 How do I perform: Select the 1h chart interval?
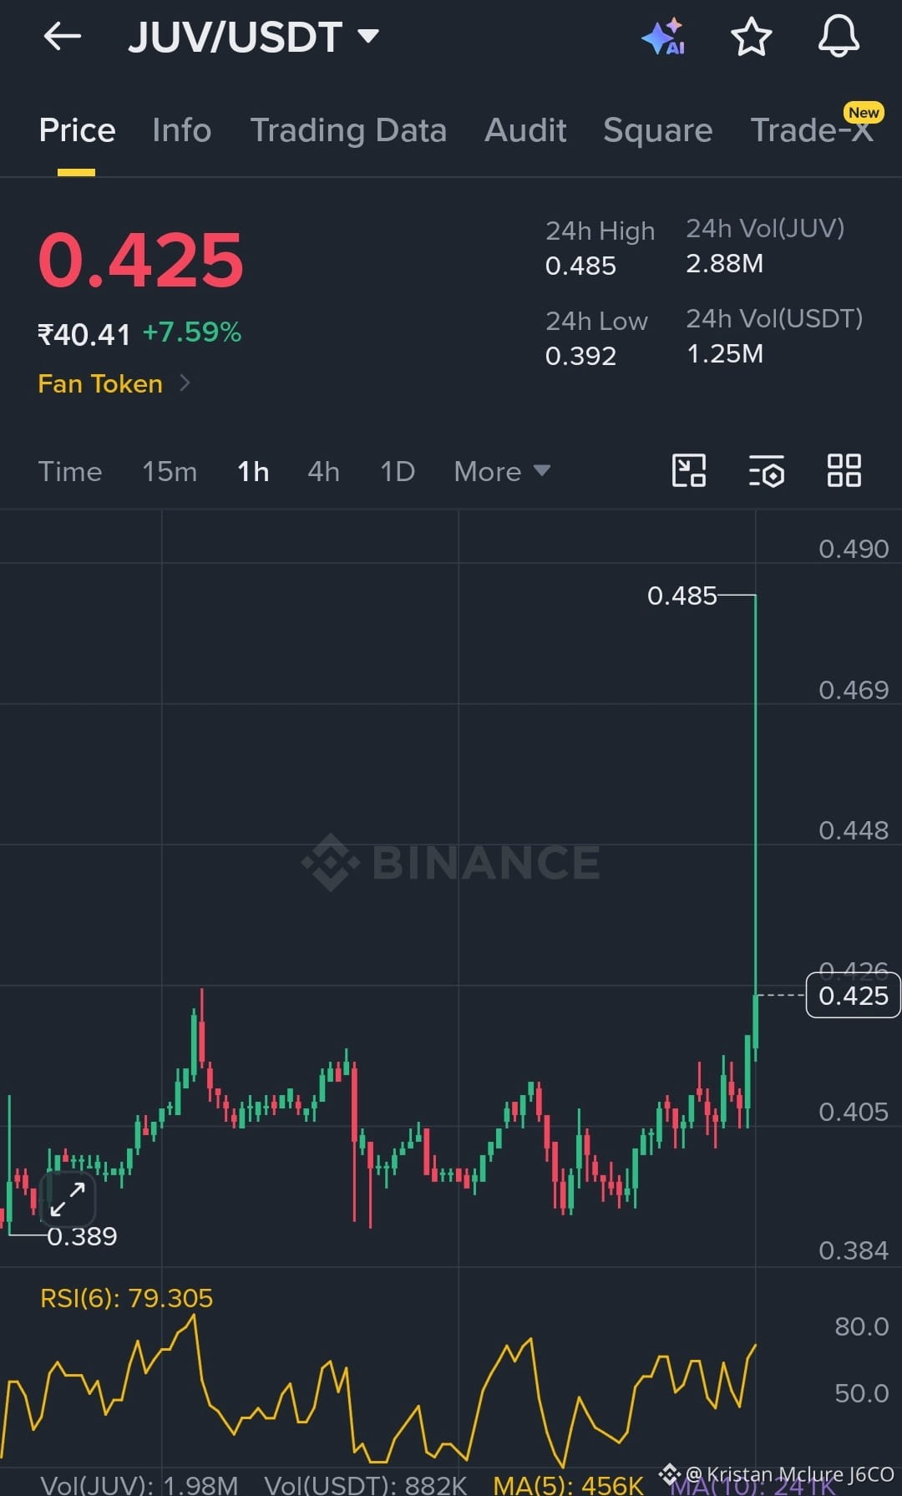coord(253,471)
